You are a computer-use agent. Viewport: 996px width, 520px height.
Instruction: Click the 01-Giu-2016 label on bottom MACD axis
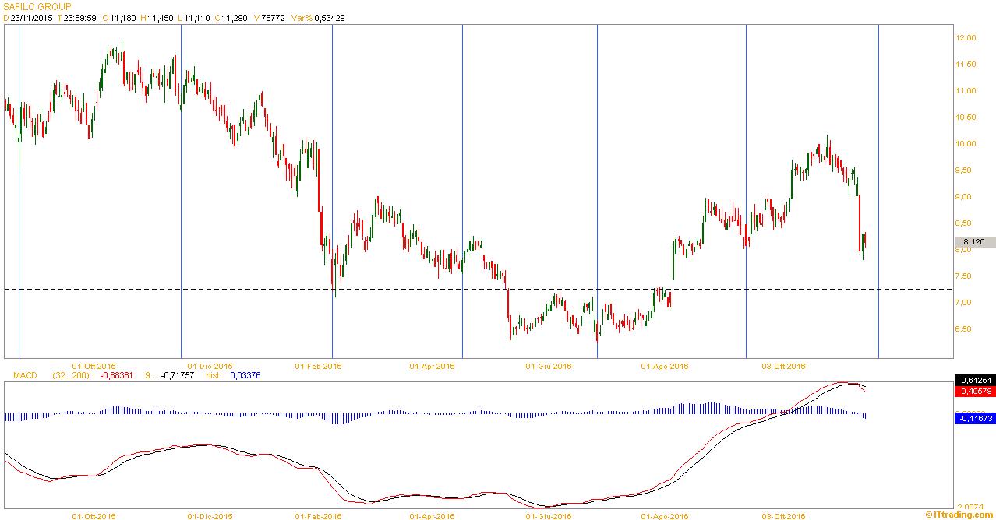click(x=549, y=515)
